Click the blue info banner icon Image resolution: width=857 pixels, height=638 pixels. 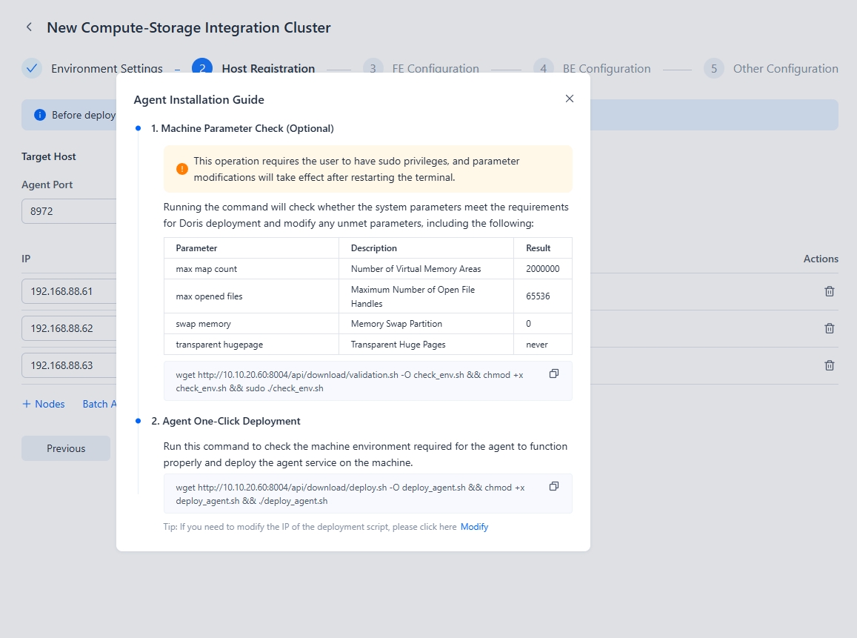[40, 115]
